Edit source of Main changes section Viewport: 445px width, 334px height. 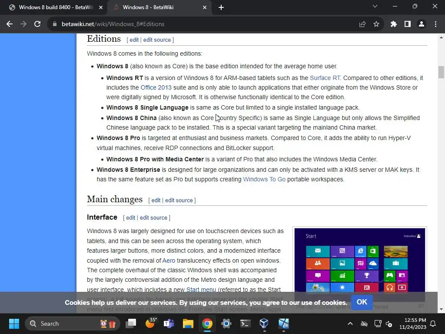click(x=179, y=200)
